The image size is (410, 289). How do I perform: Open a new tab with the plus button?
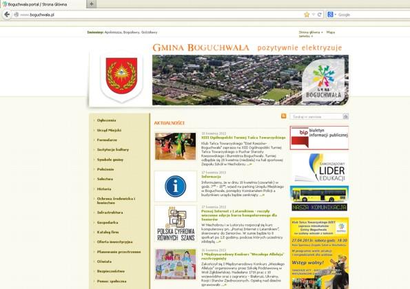(x=91, y=4)
